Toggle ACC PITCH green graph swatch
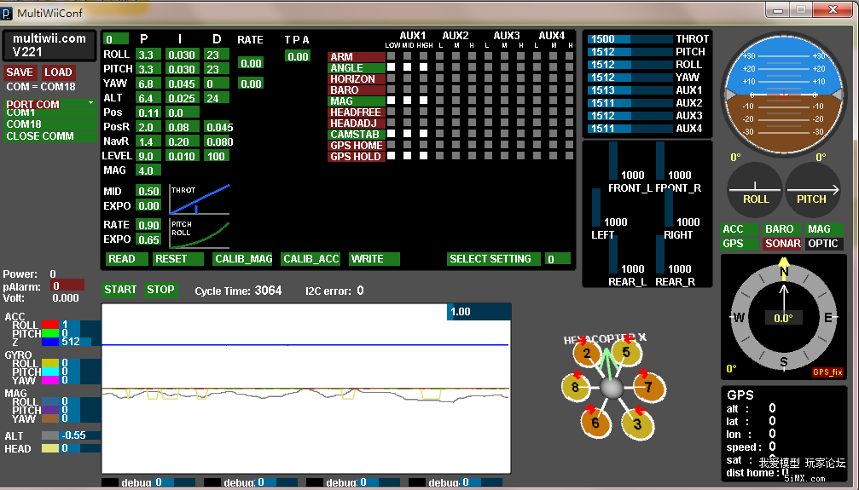The width and height of the screenshot is (859, 490). pos(49,333)
